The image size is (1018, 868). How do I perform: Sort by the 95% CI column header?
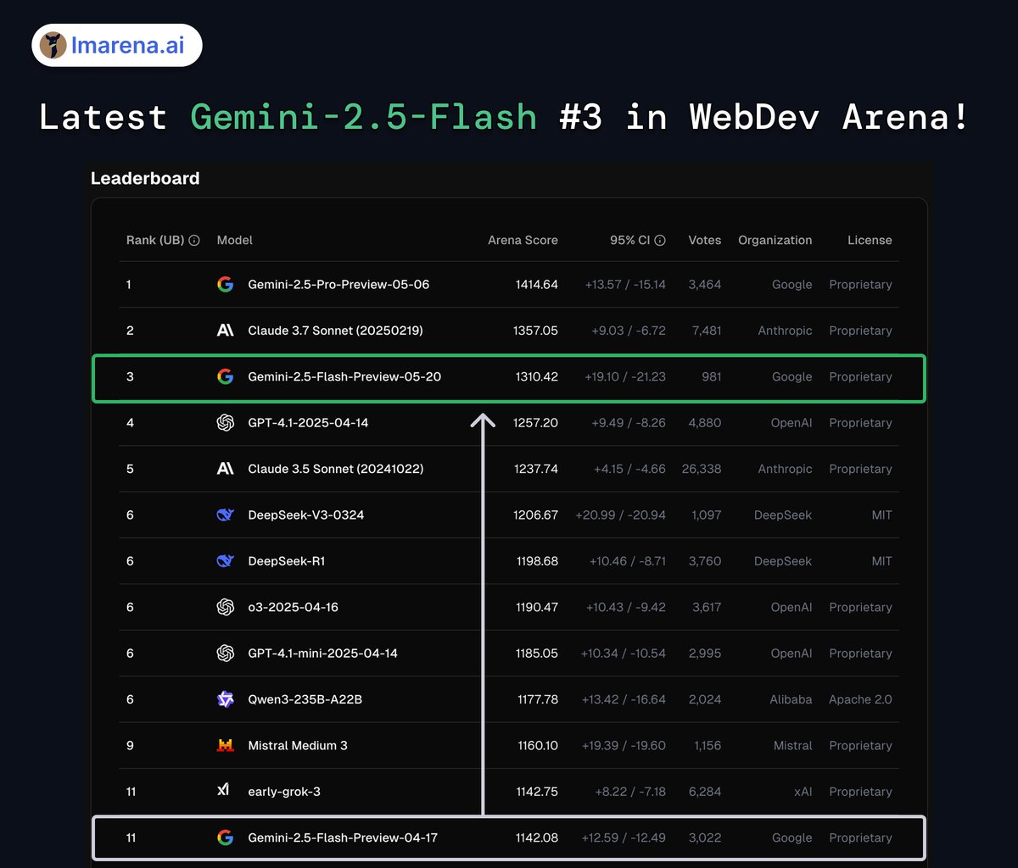[x=630, y=241]
